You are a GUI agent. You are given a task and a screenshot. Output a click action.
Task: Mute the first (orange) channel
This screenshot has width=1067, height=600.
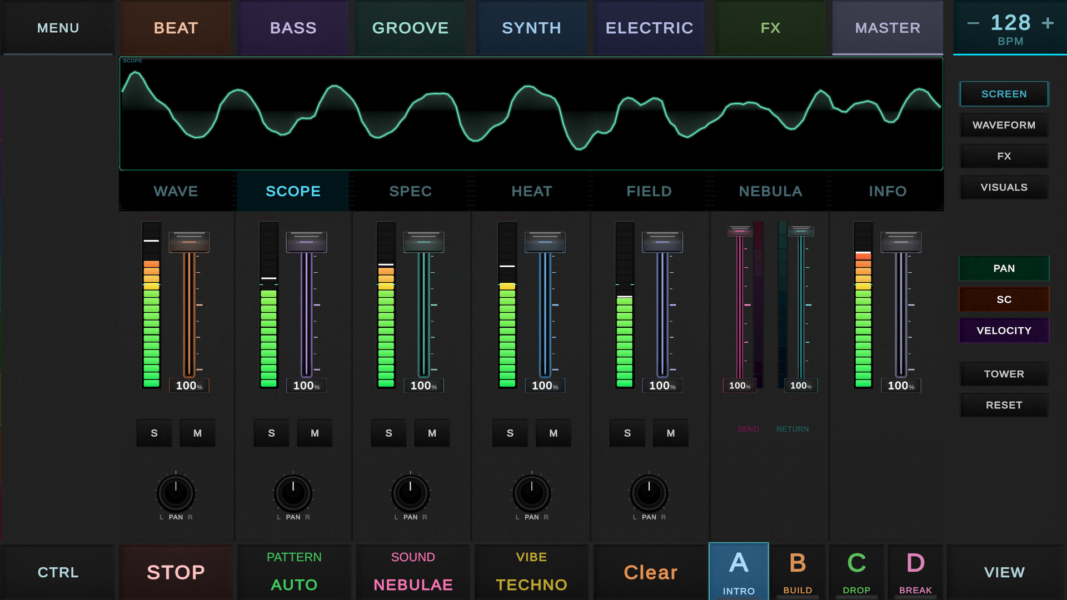(197, 433)
